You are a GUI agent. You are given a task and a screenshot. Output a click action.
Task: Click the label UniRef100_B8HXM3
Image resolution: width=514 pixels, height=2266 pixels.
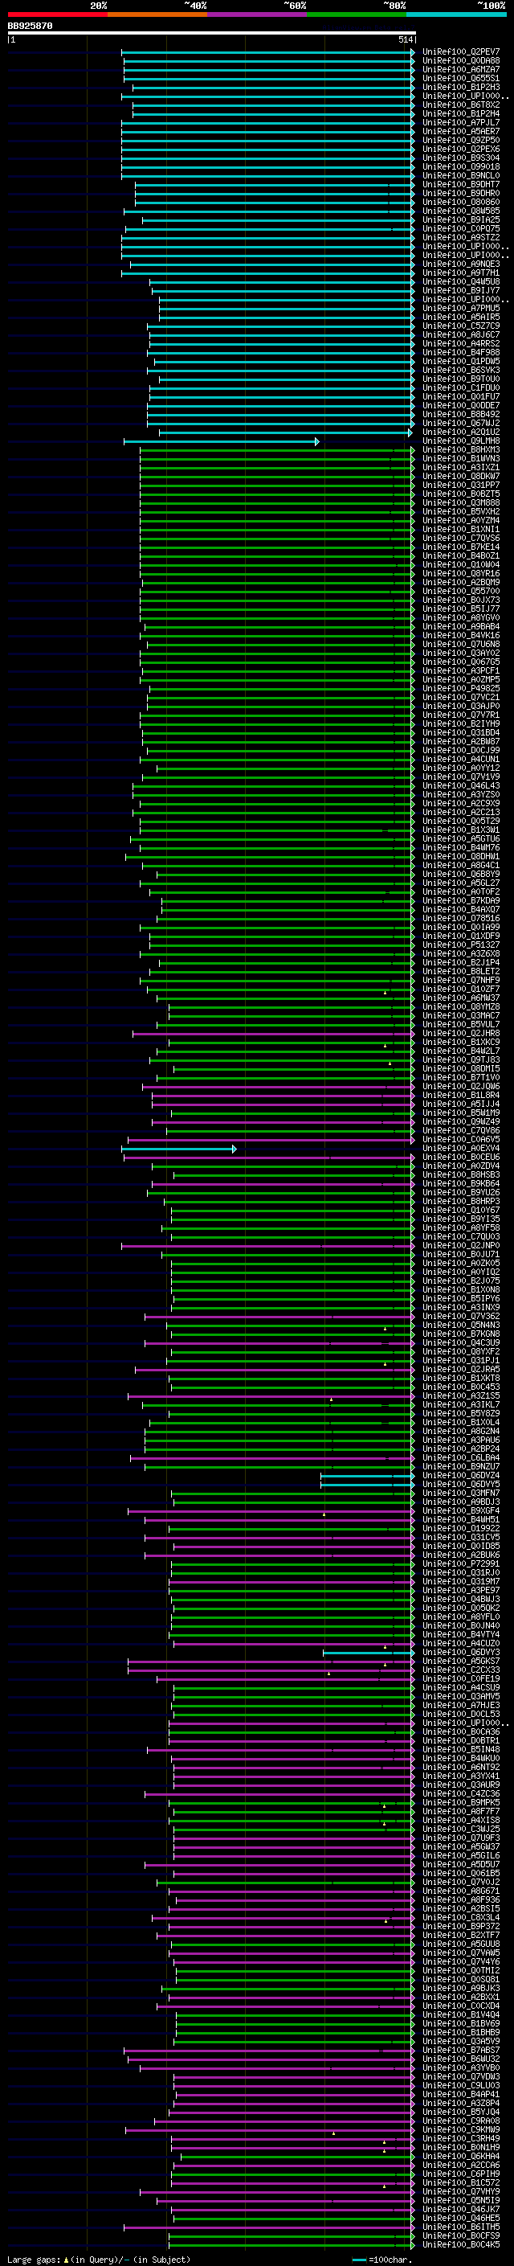tap(461, 449)
